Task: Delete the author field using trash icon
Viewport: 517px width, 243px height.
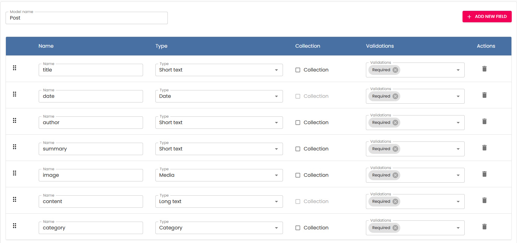Action: pyautogui.click(x=484, y=121)
